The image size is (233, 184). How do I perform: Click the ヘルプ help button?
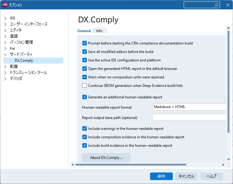[212, 176]
